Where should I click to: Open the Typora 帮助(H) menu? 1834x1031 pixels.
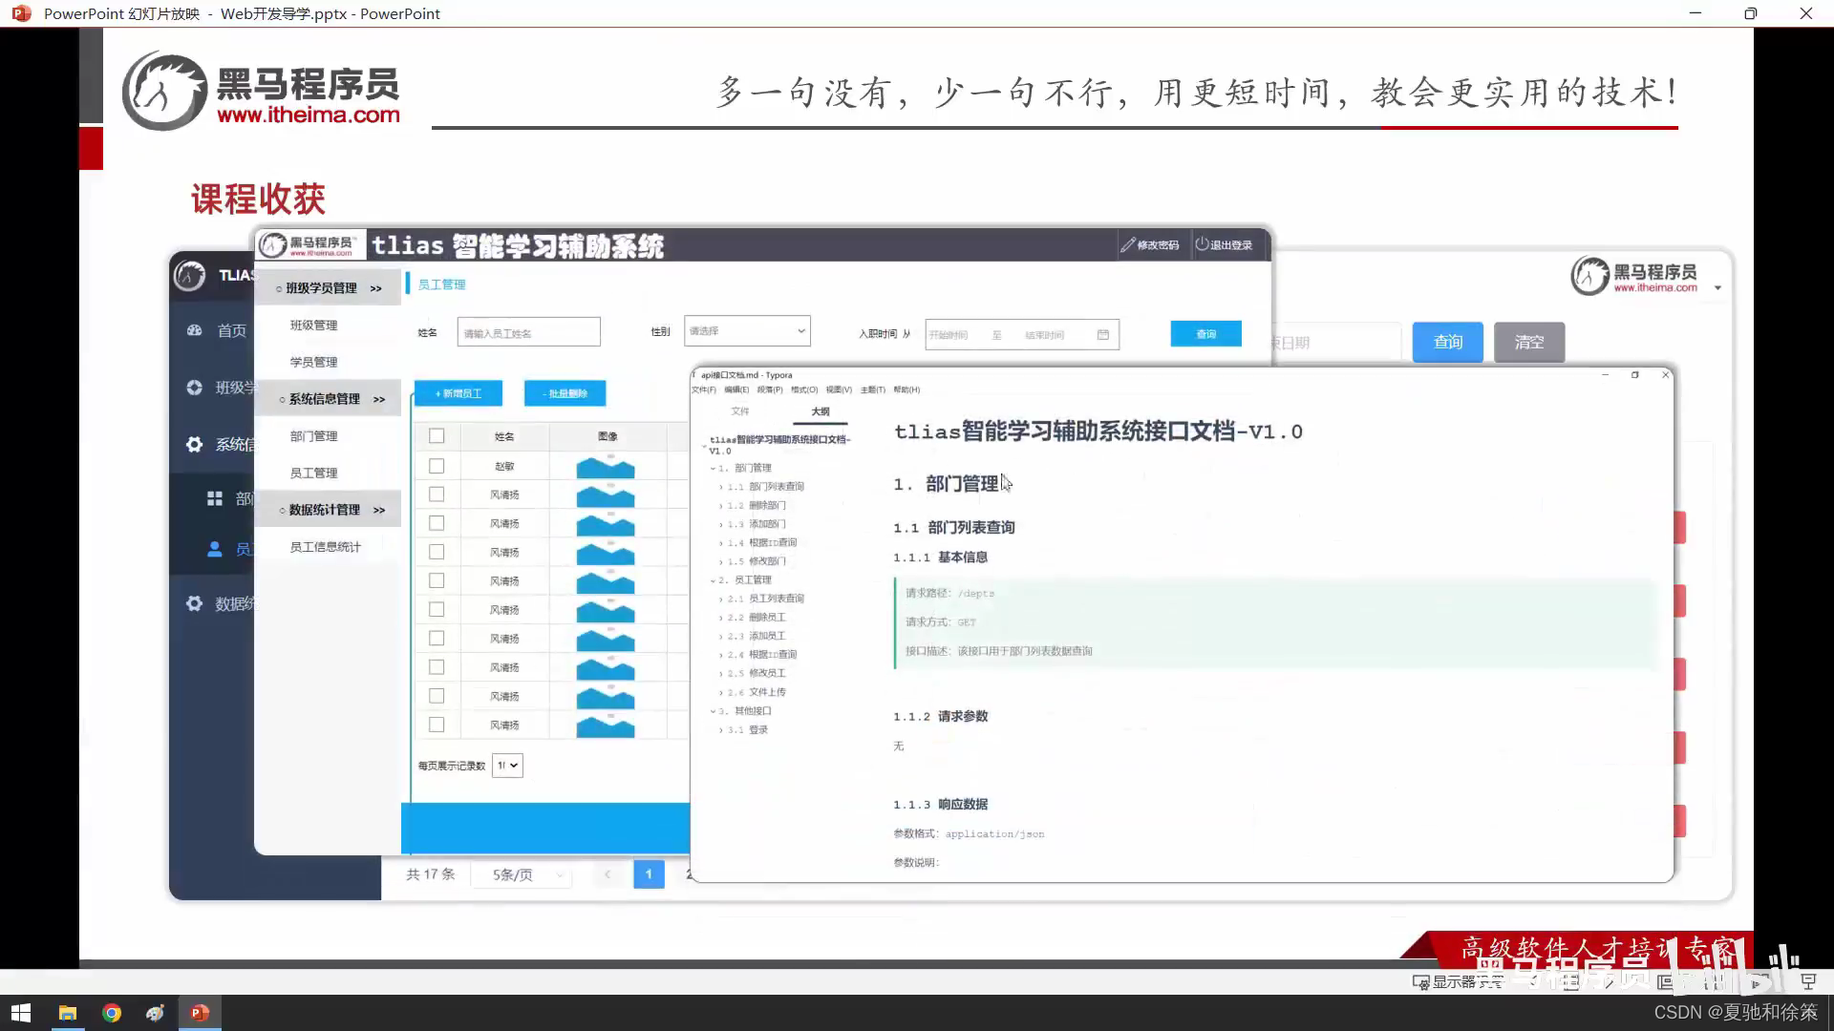pos(906,389)
